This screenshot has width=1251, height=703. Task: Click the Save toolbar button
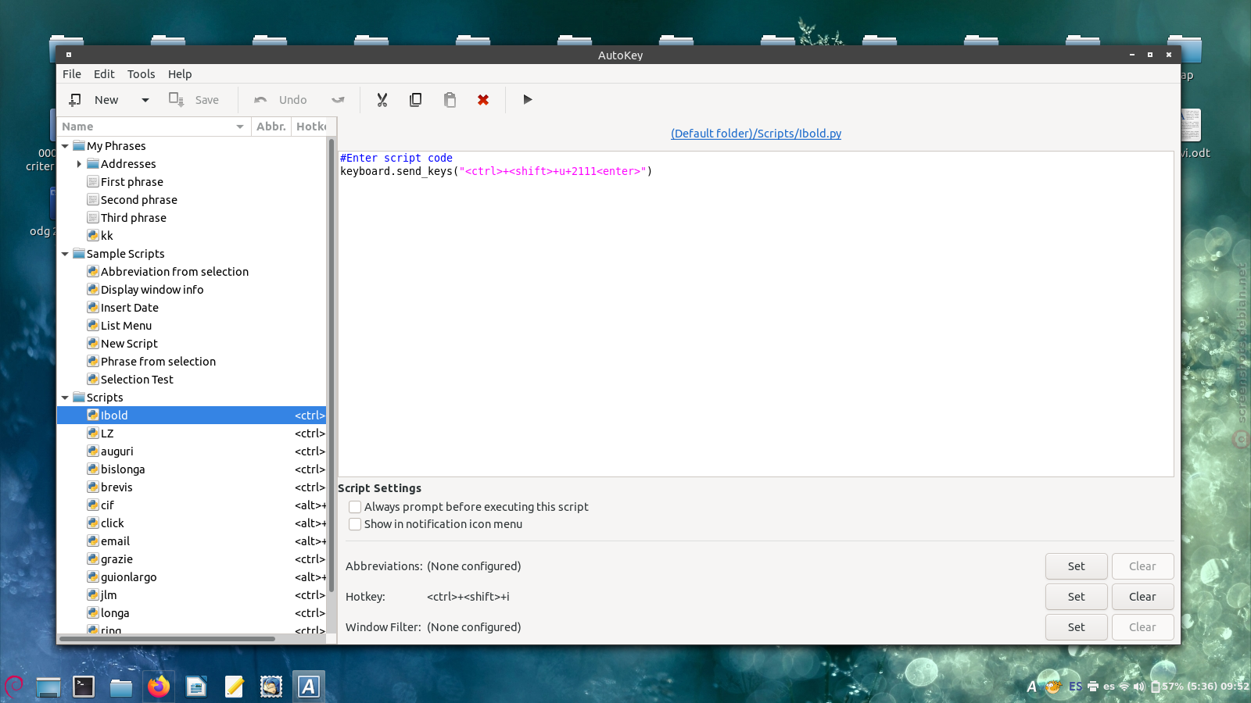[194, 100]
